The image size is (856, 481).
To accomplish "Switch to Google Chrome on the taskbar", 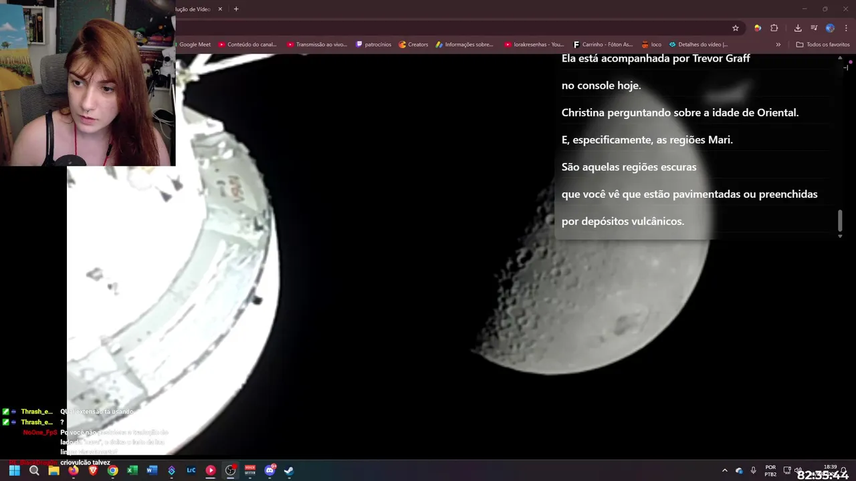I will click(x=113, y=470).
